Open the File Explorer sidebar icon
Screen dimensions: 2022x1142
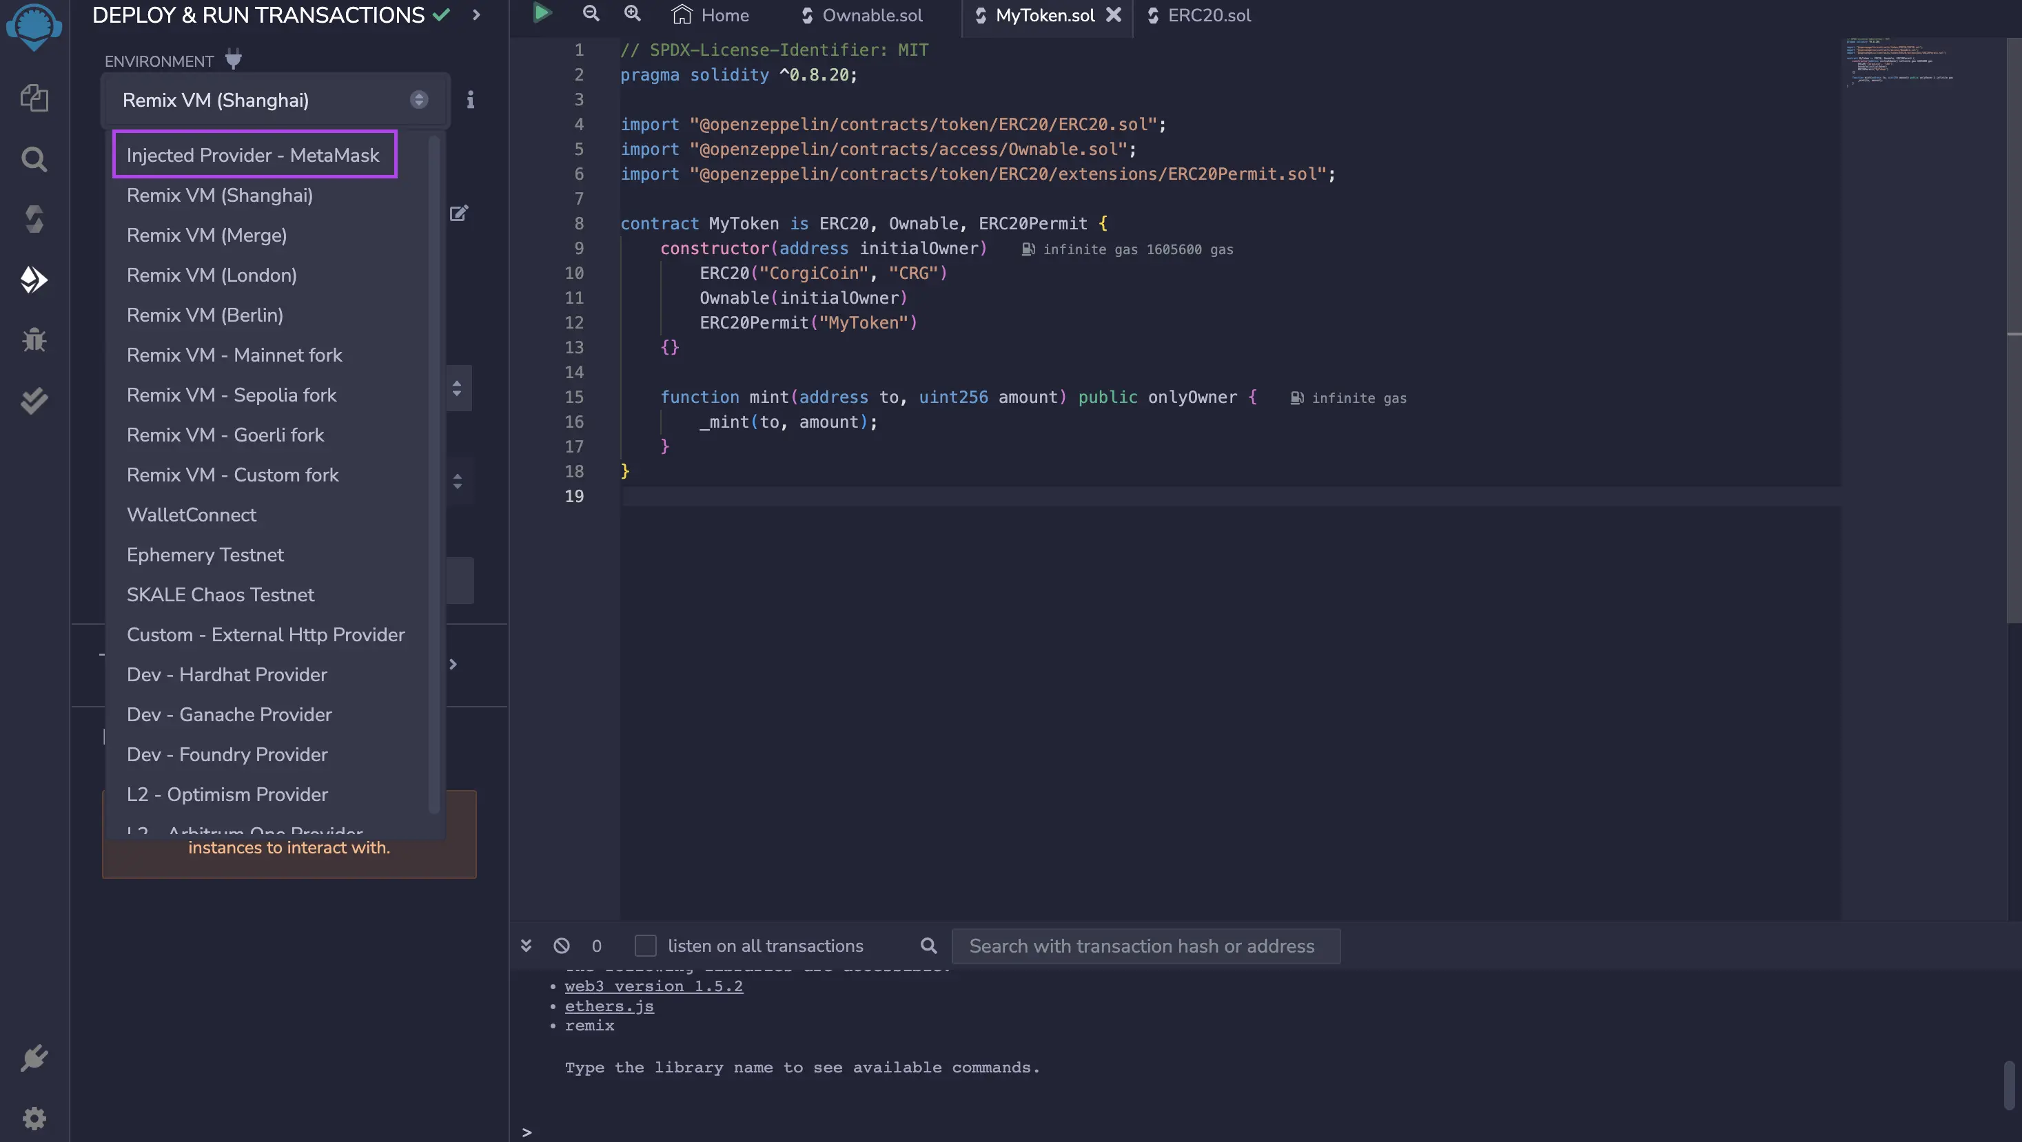point(34,98)
